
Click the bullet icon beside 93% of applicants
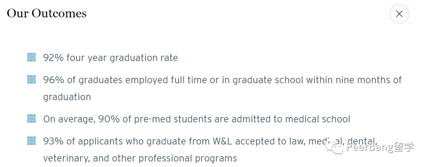[31, 141]
